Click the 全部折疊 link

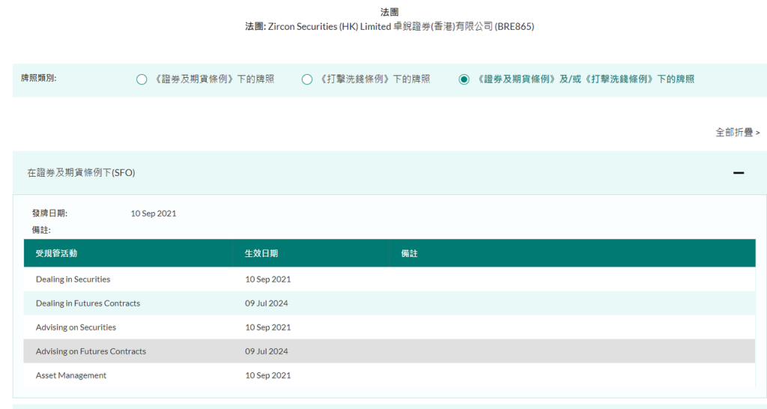click(737, 132)
